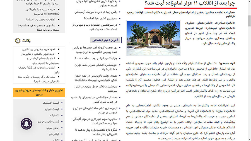
Task: Open link رقص زیبا در دبی
Action: pos(96,12)
